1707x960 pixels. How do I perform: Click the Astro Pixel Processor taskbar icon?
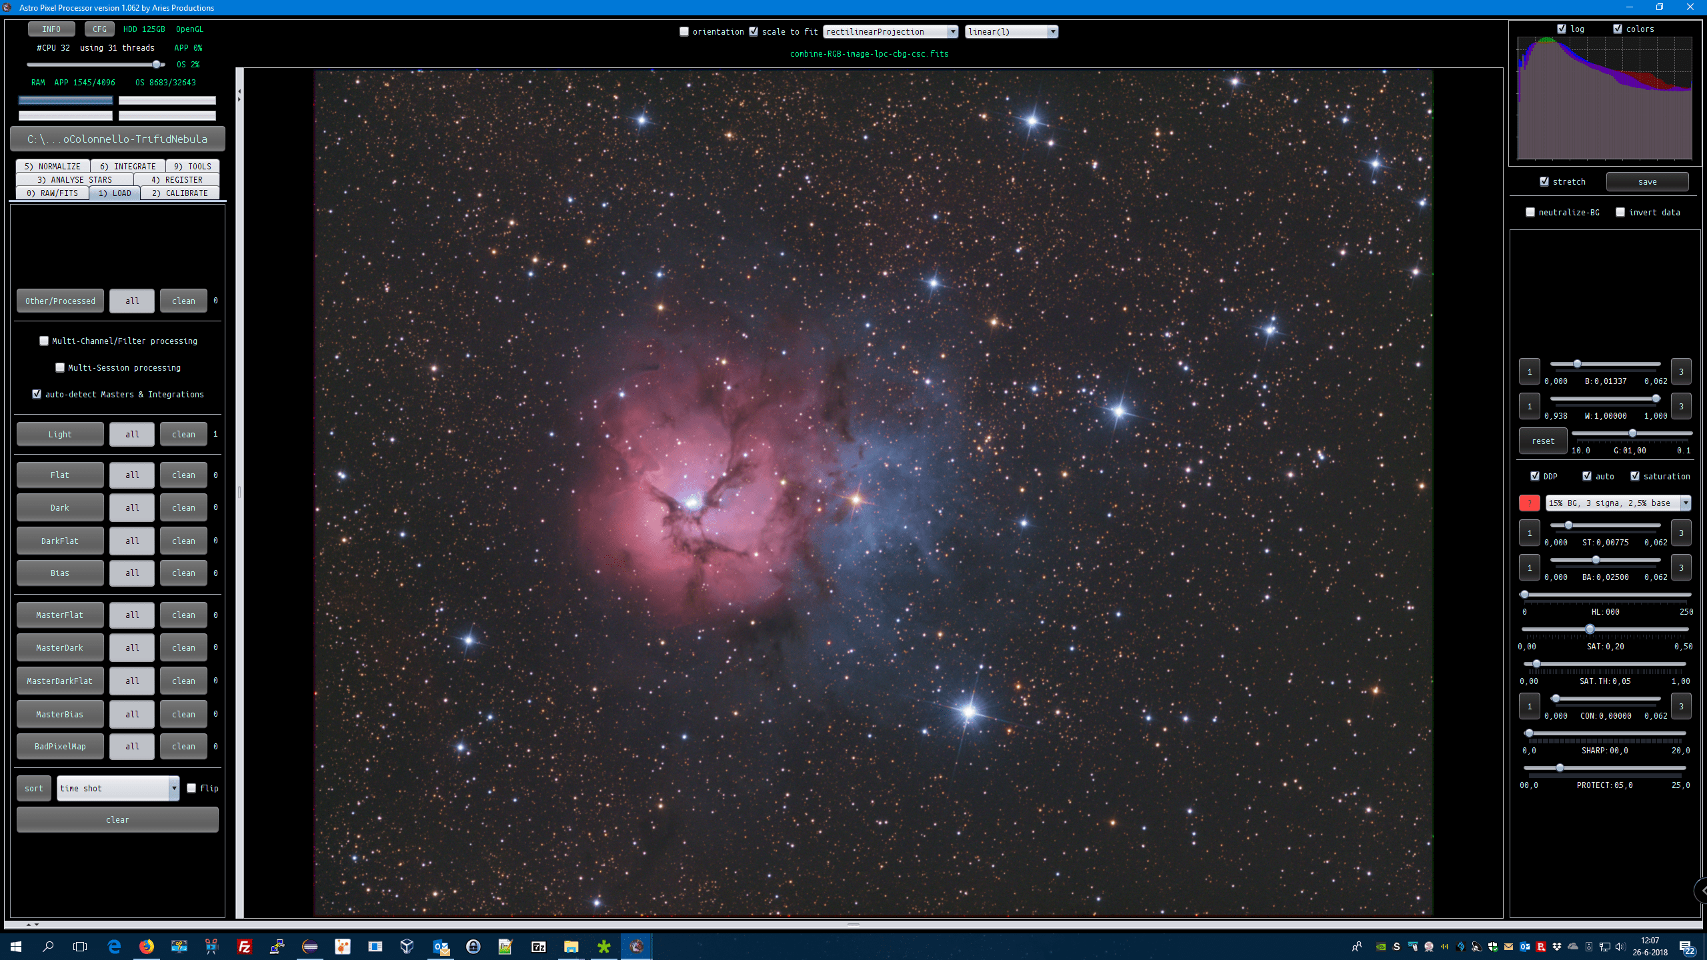[x=636, y=947]
